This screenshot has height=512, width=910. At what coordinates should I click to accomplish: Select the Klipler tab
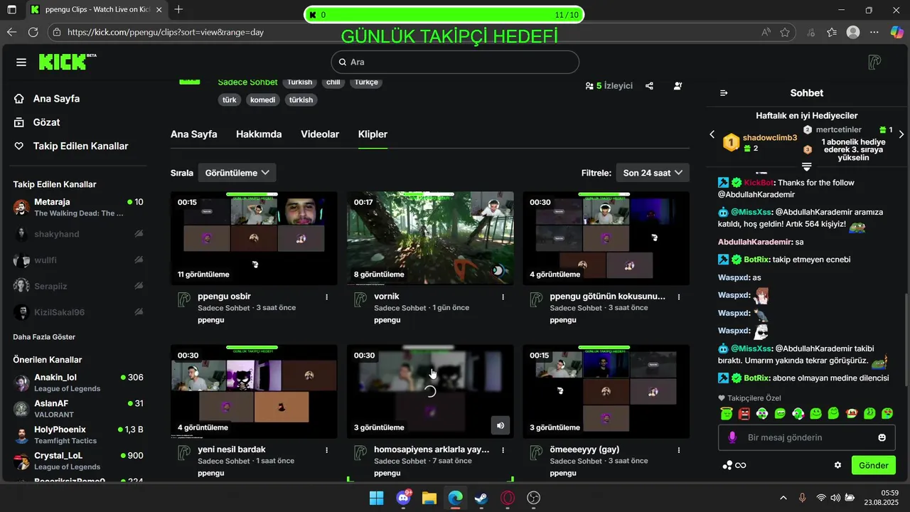pos(373,134)
